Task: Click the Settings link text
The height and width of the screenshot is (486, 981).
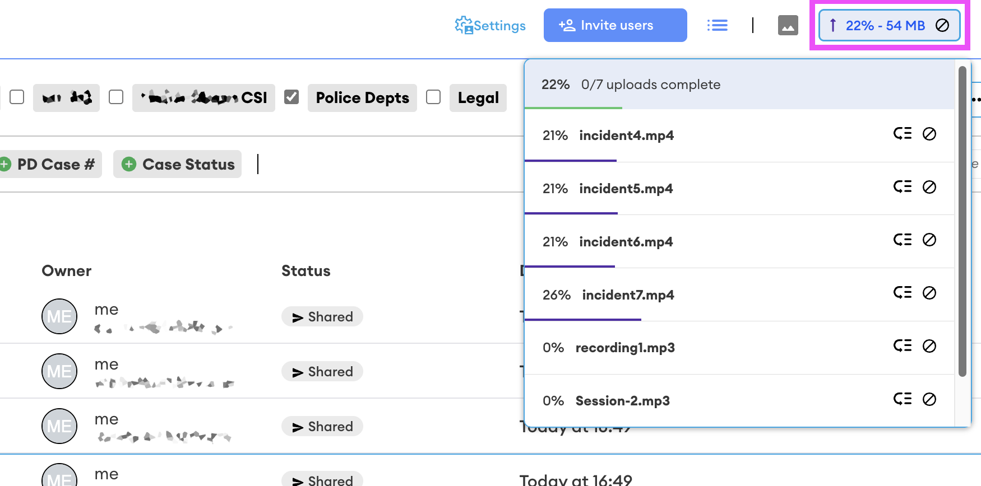Action: point(499,26)
